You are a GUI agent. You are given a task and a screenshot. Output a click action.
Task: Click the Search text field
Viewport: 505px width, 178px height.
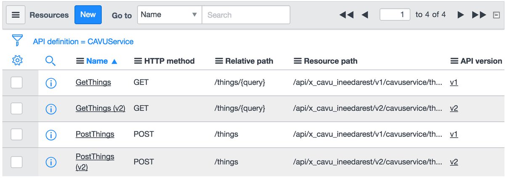246,15
